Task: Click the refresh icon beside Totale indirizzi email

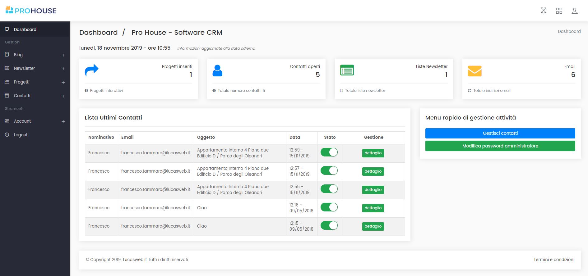Action: tap(470, 91)
